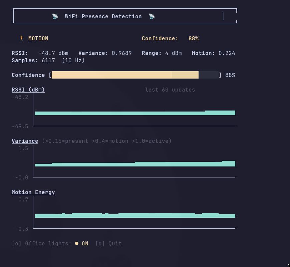Click the MOTION status label
This screenshot has width=290, height=267.
38,38
